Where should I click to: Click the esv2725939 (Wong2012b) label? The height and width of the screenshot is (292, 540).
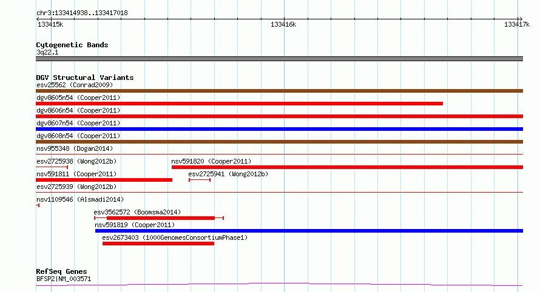(76, 187)
